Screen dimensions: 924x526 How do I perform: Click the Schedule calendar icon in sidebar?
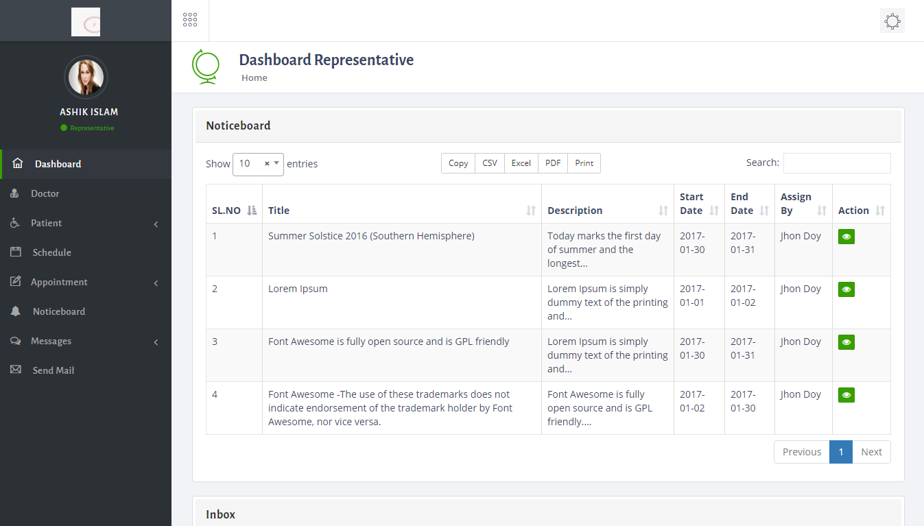point(15,252)
